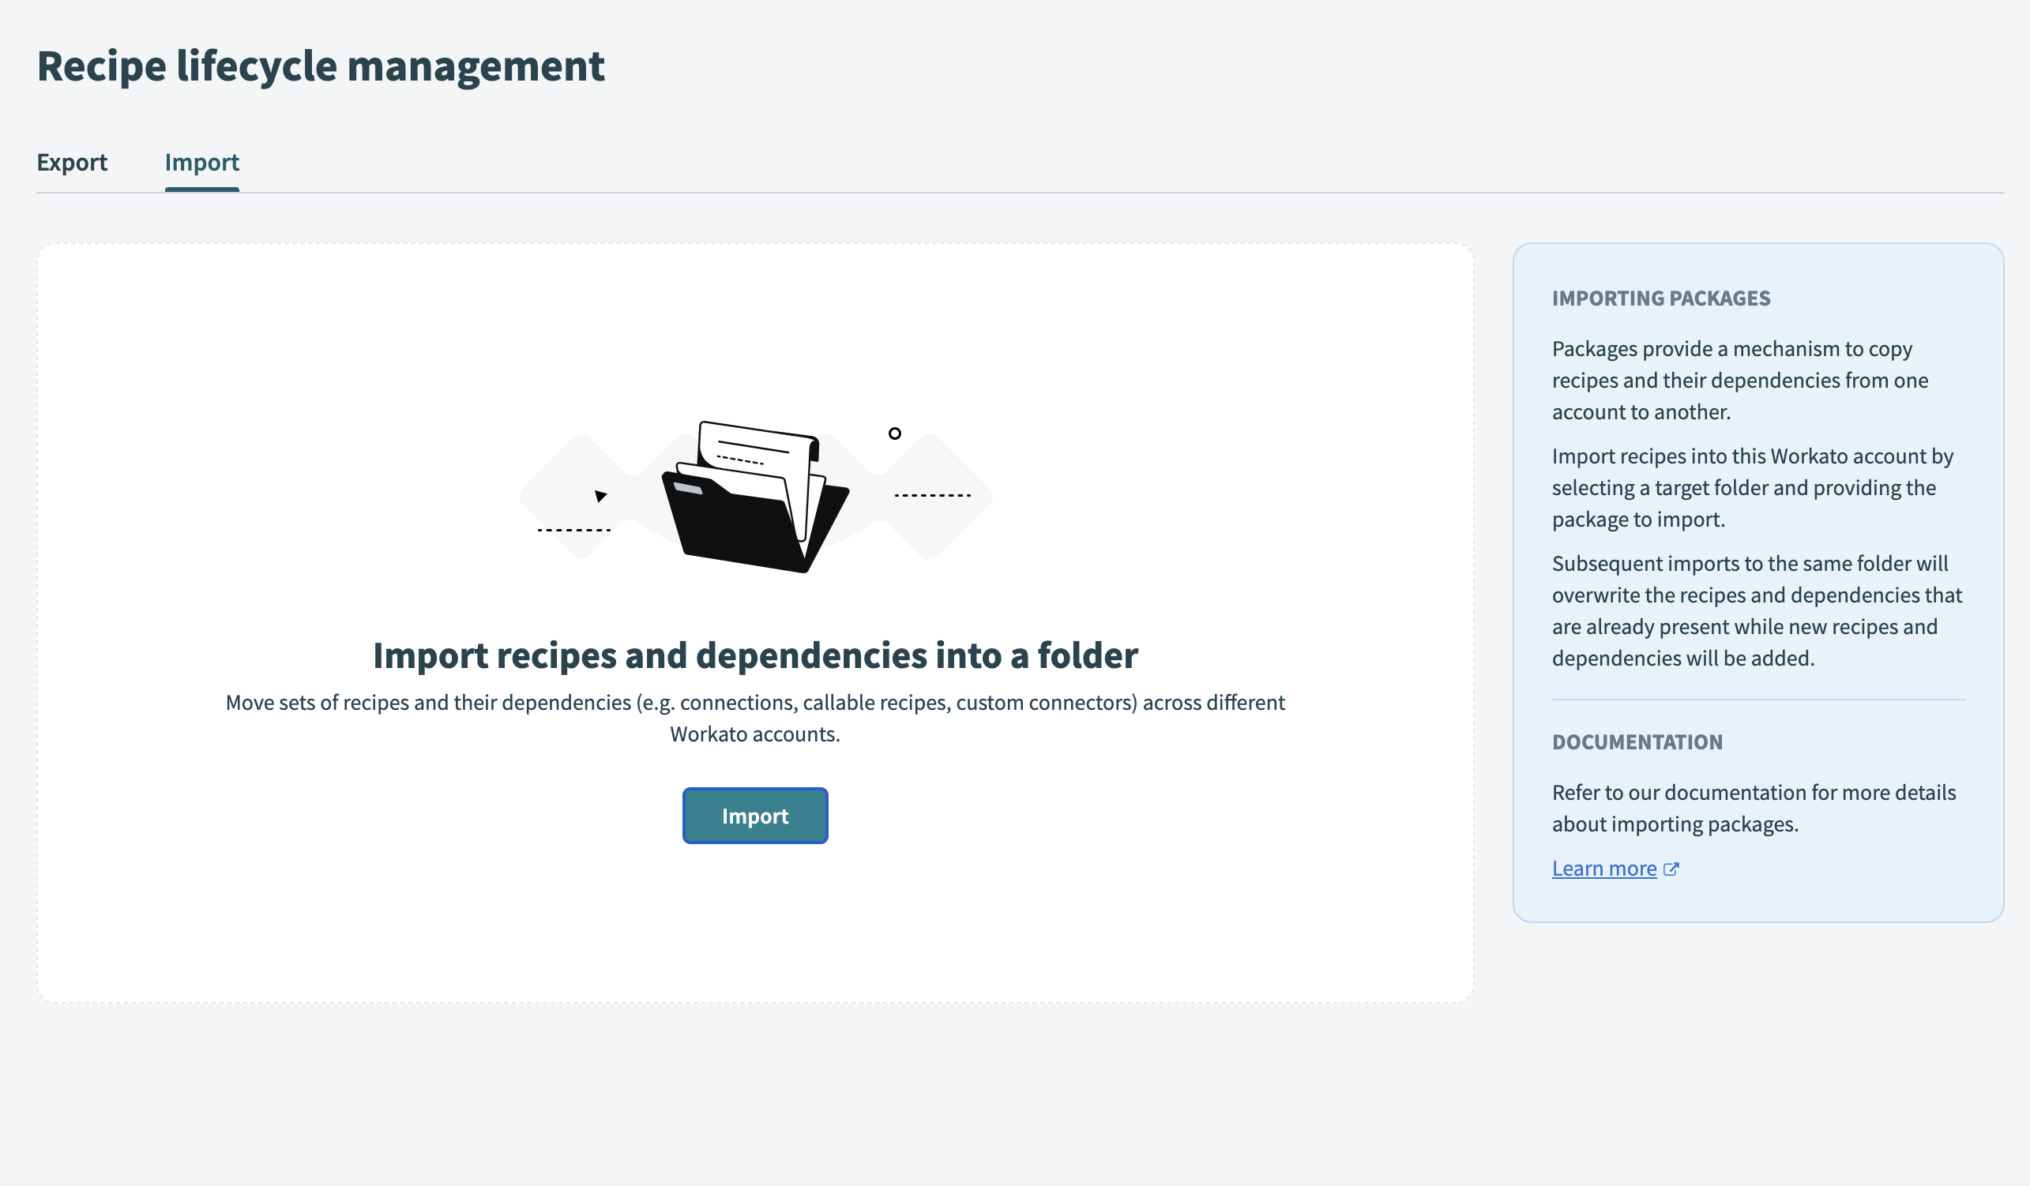This screenshot has width=2030, height=1186.
Task: Click the small circle decoration near folder
Action: tap(894, 434)
